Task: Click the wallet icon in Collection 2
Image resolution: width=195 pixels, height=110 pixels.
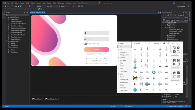Action: [178, 73]
